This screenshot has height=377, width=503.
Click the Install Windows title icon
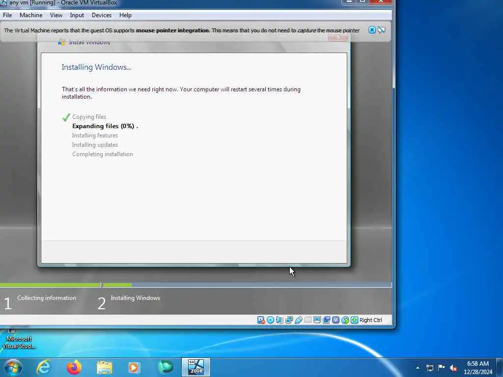click(x=61, y=42)
